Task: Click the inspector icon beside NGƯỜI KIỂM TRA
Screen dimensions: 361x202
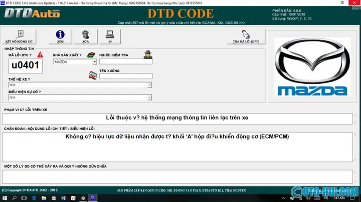Action: (x=147, y=55)
